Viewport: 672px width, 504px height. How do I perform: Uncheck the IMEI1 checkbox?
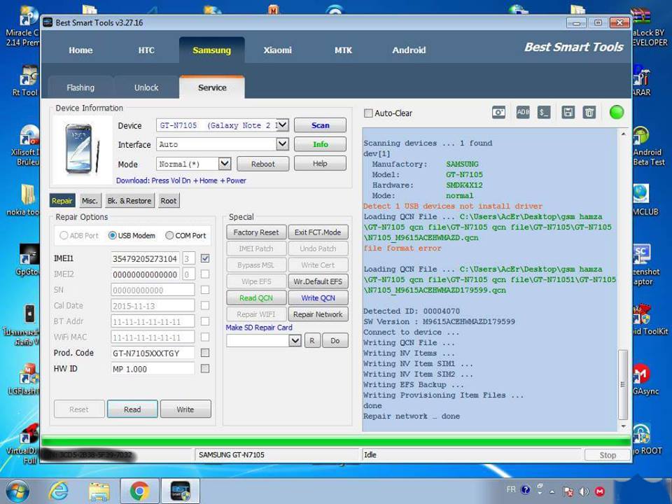coord(205,258)
